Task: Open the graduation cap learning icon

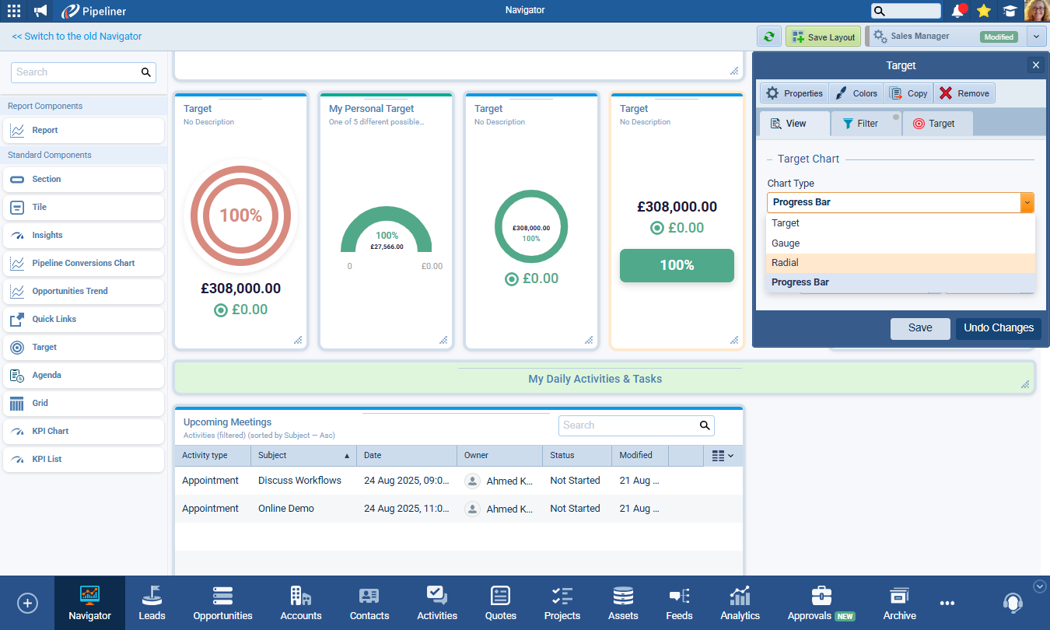Action: coord(1010,11)
